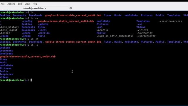The width and height of the screenshot is (188, 106).
Task: Open the Help menu
Action: 35,4
